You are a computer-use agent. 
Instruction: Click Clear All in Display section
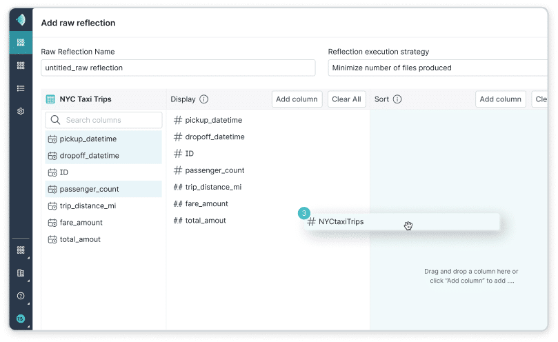tap(347, 99)
